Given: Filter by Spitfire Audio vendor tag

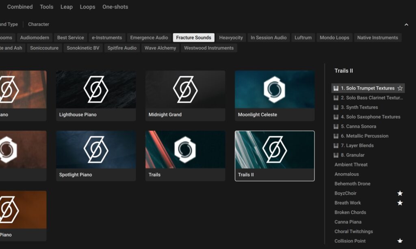Looking at the screenshot, I should click(122, 48).
